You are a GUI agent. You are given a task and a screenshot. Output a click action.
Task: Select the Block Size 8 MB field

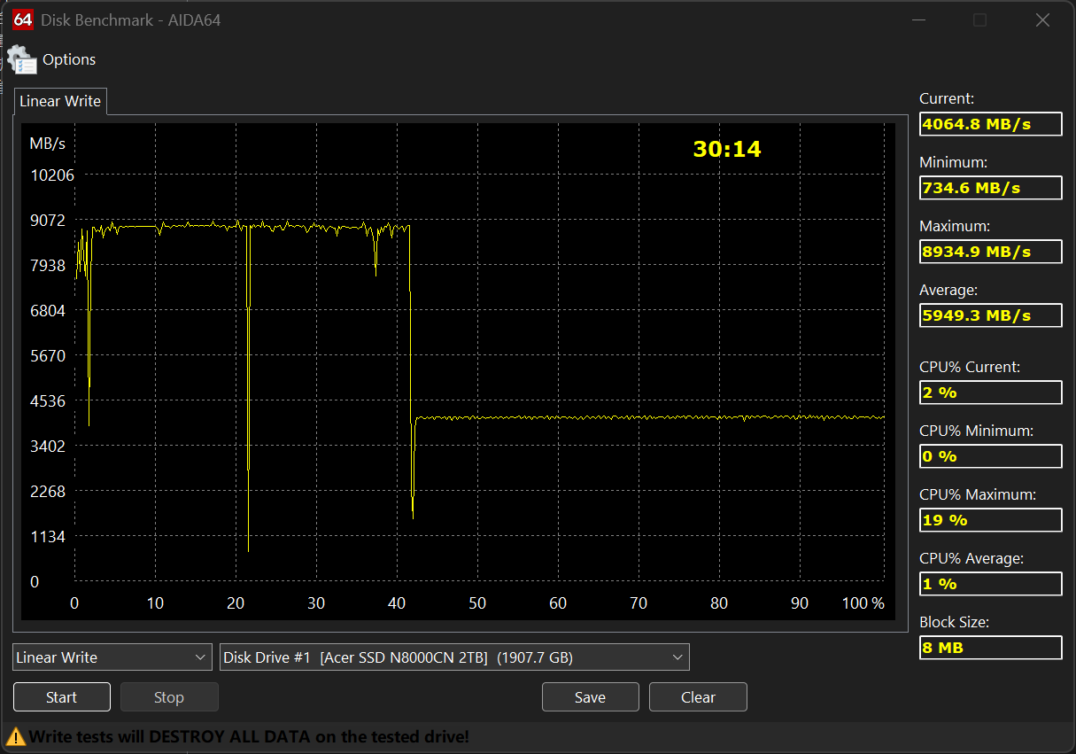point(990,648)
